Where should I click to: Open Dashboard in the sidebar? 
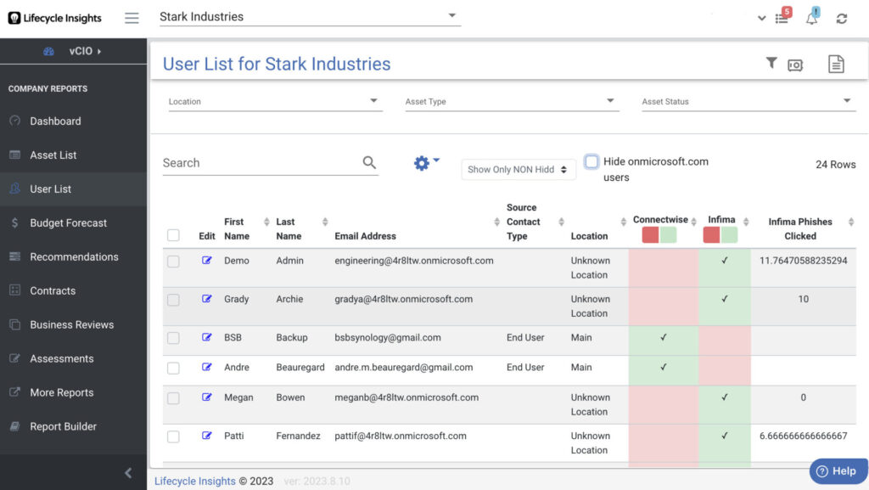click(73, 121)
